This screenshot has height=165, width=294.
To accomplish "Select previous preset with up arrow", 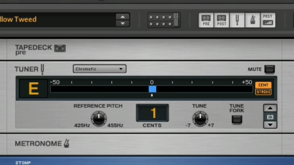I will (x=123, y=17).
